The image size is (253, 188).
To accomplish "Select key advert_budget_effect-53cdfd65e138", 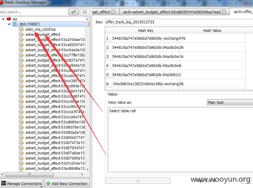I will pos(55,122).
